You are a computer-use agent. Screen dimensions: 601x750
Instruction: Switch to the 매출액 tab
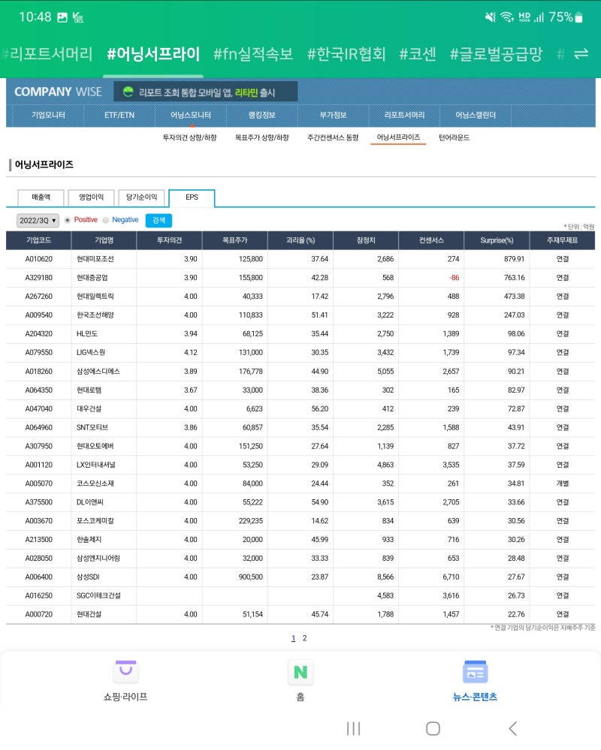(x=41, y=197)
